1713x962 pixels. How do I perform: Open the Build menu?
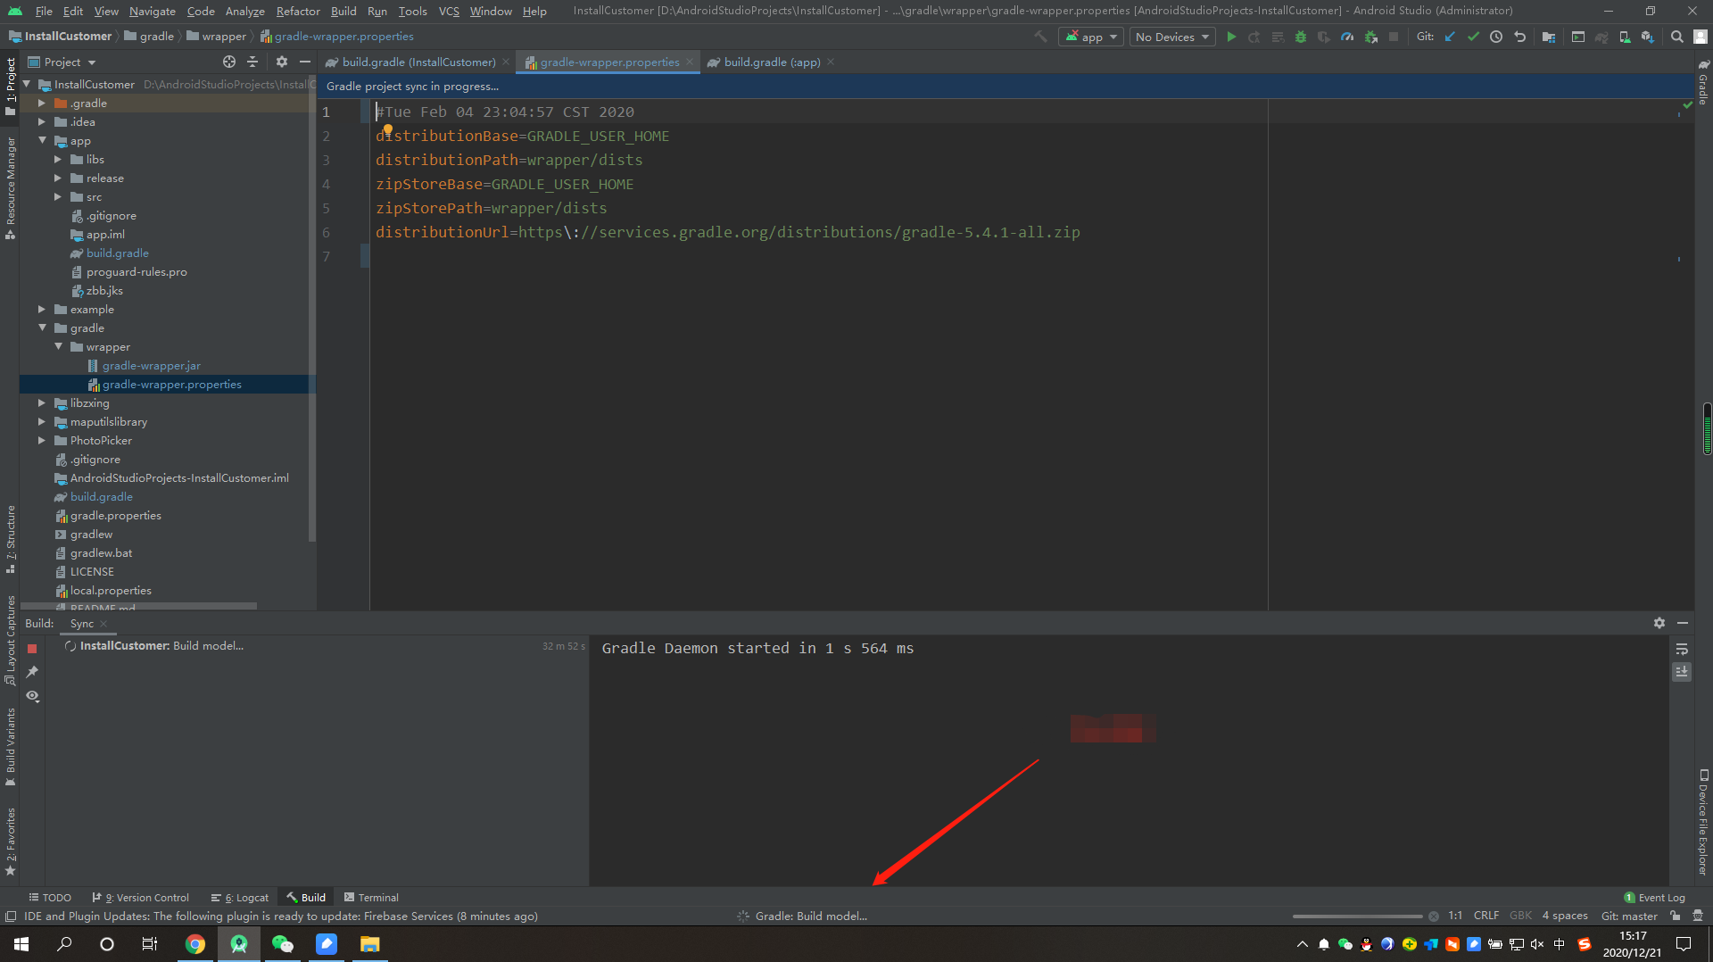[343, 11]
